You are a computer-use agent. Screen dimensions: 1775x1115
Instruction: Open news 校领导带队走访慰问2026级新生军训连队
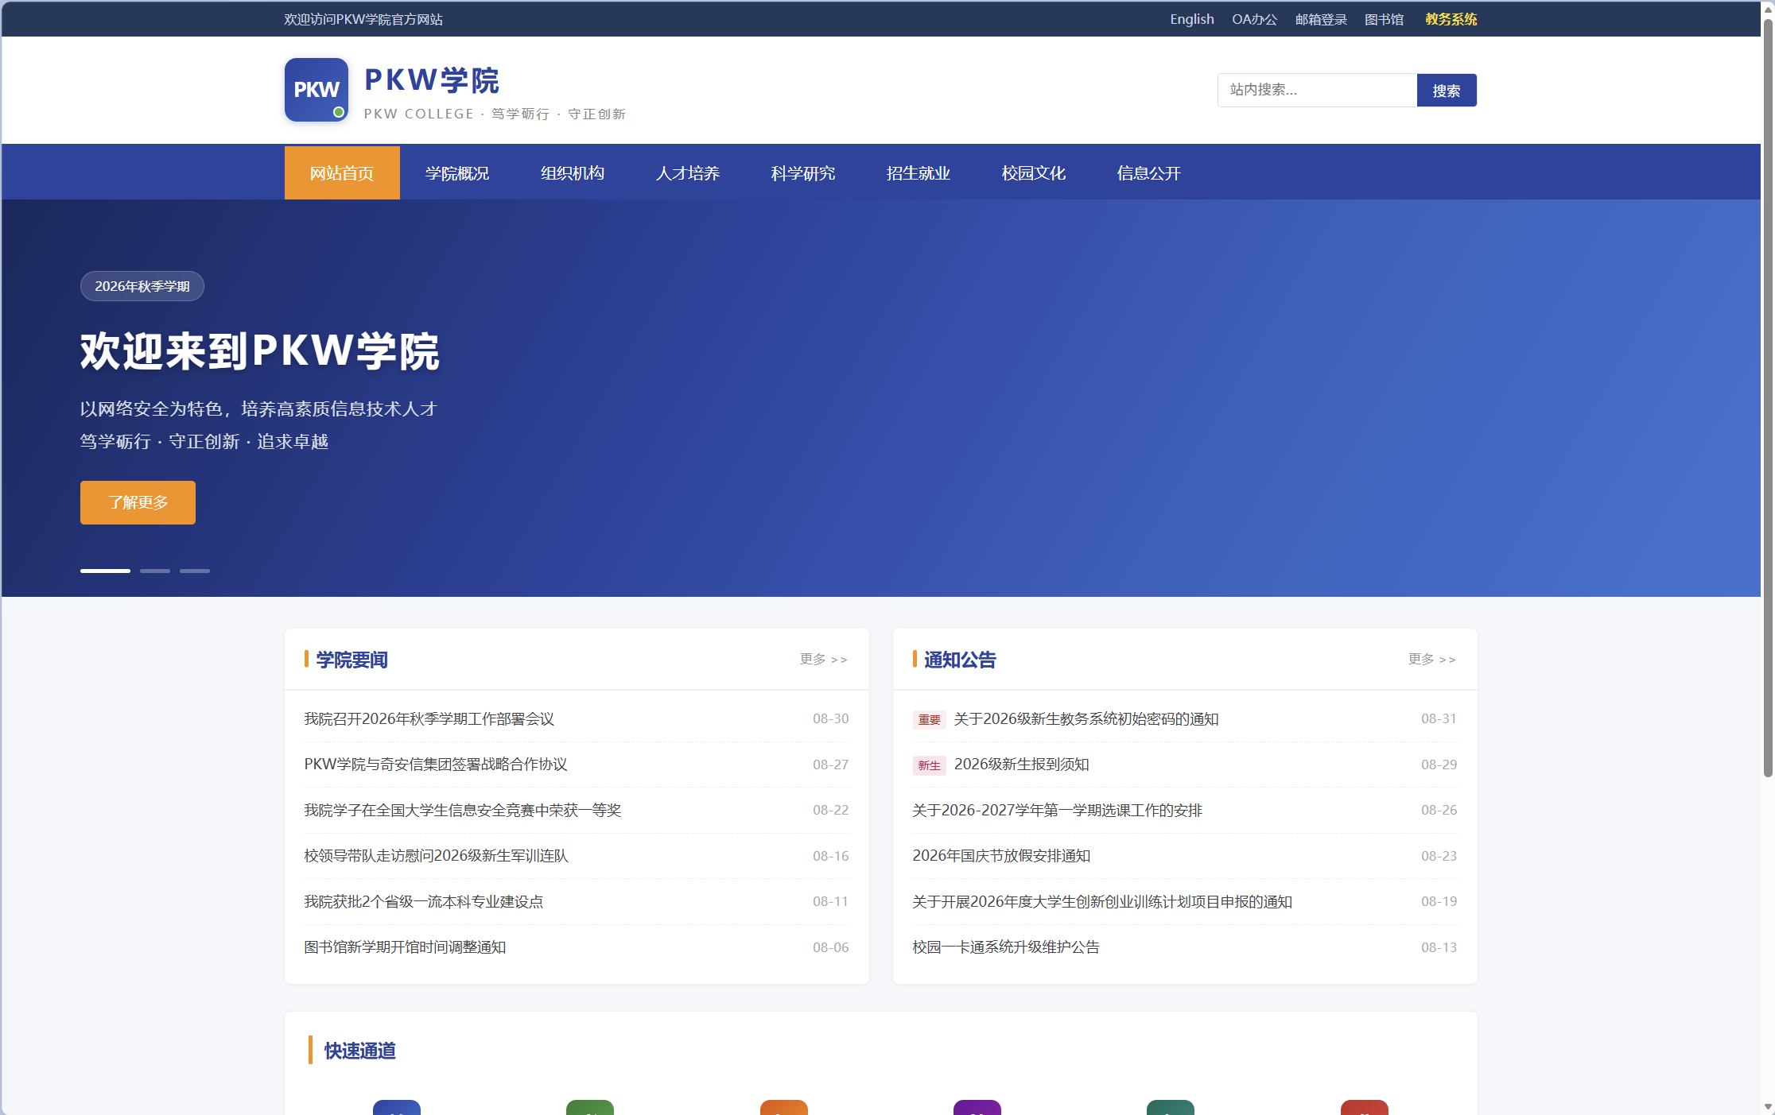coord(437,855)
